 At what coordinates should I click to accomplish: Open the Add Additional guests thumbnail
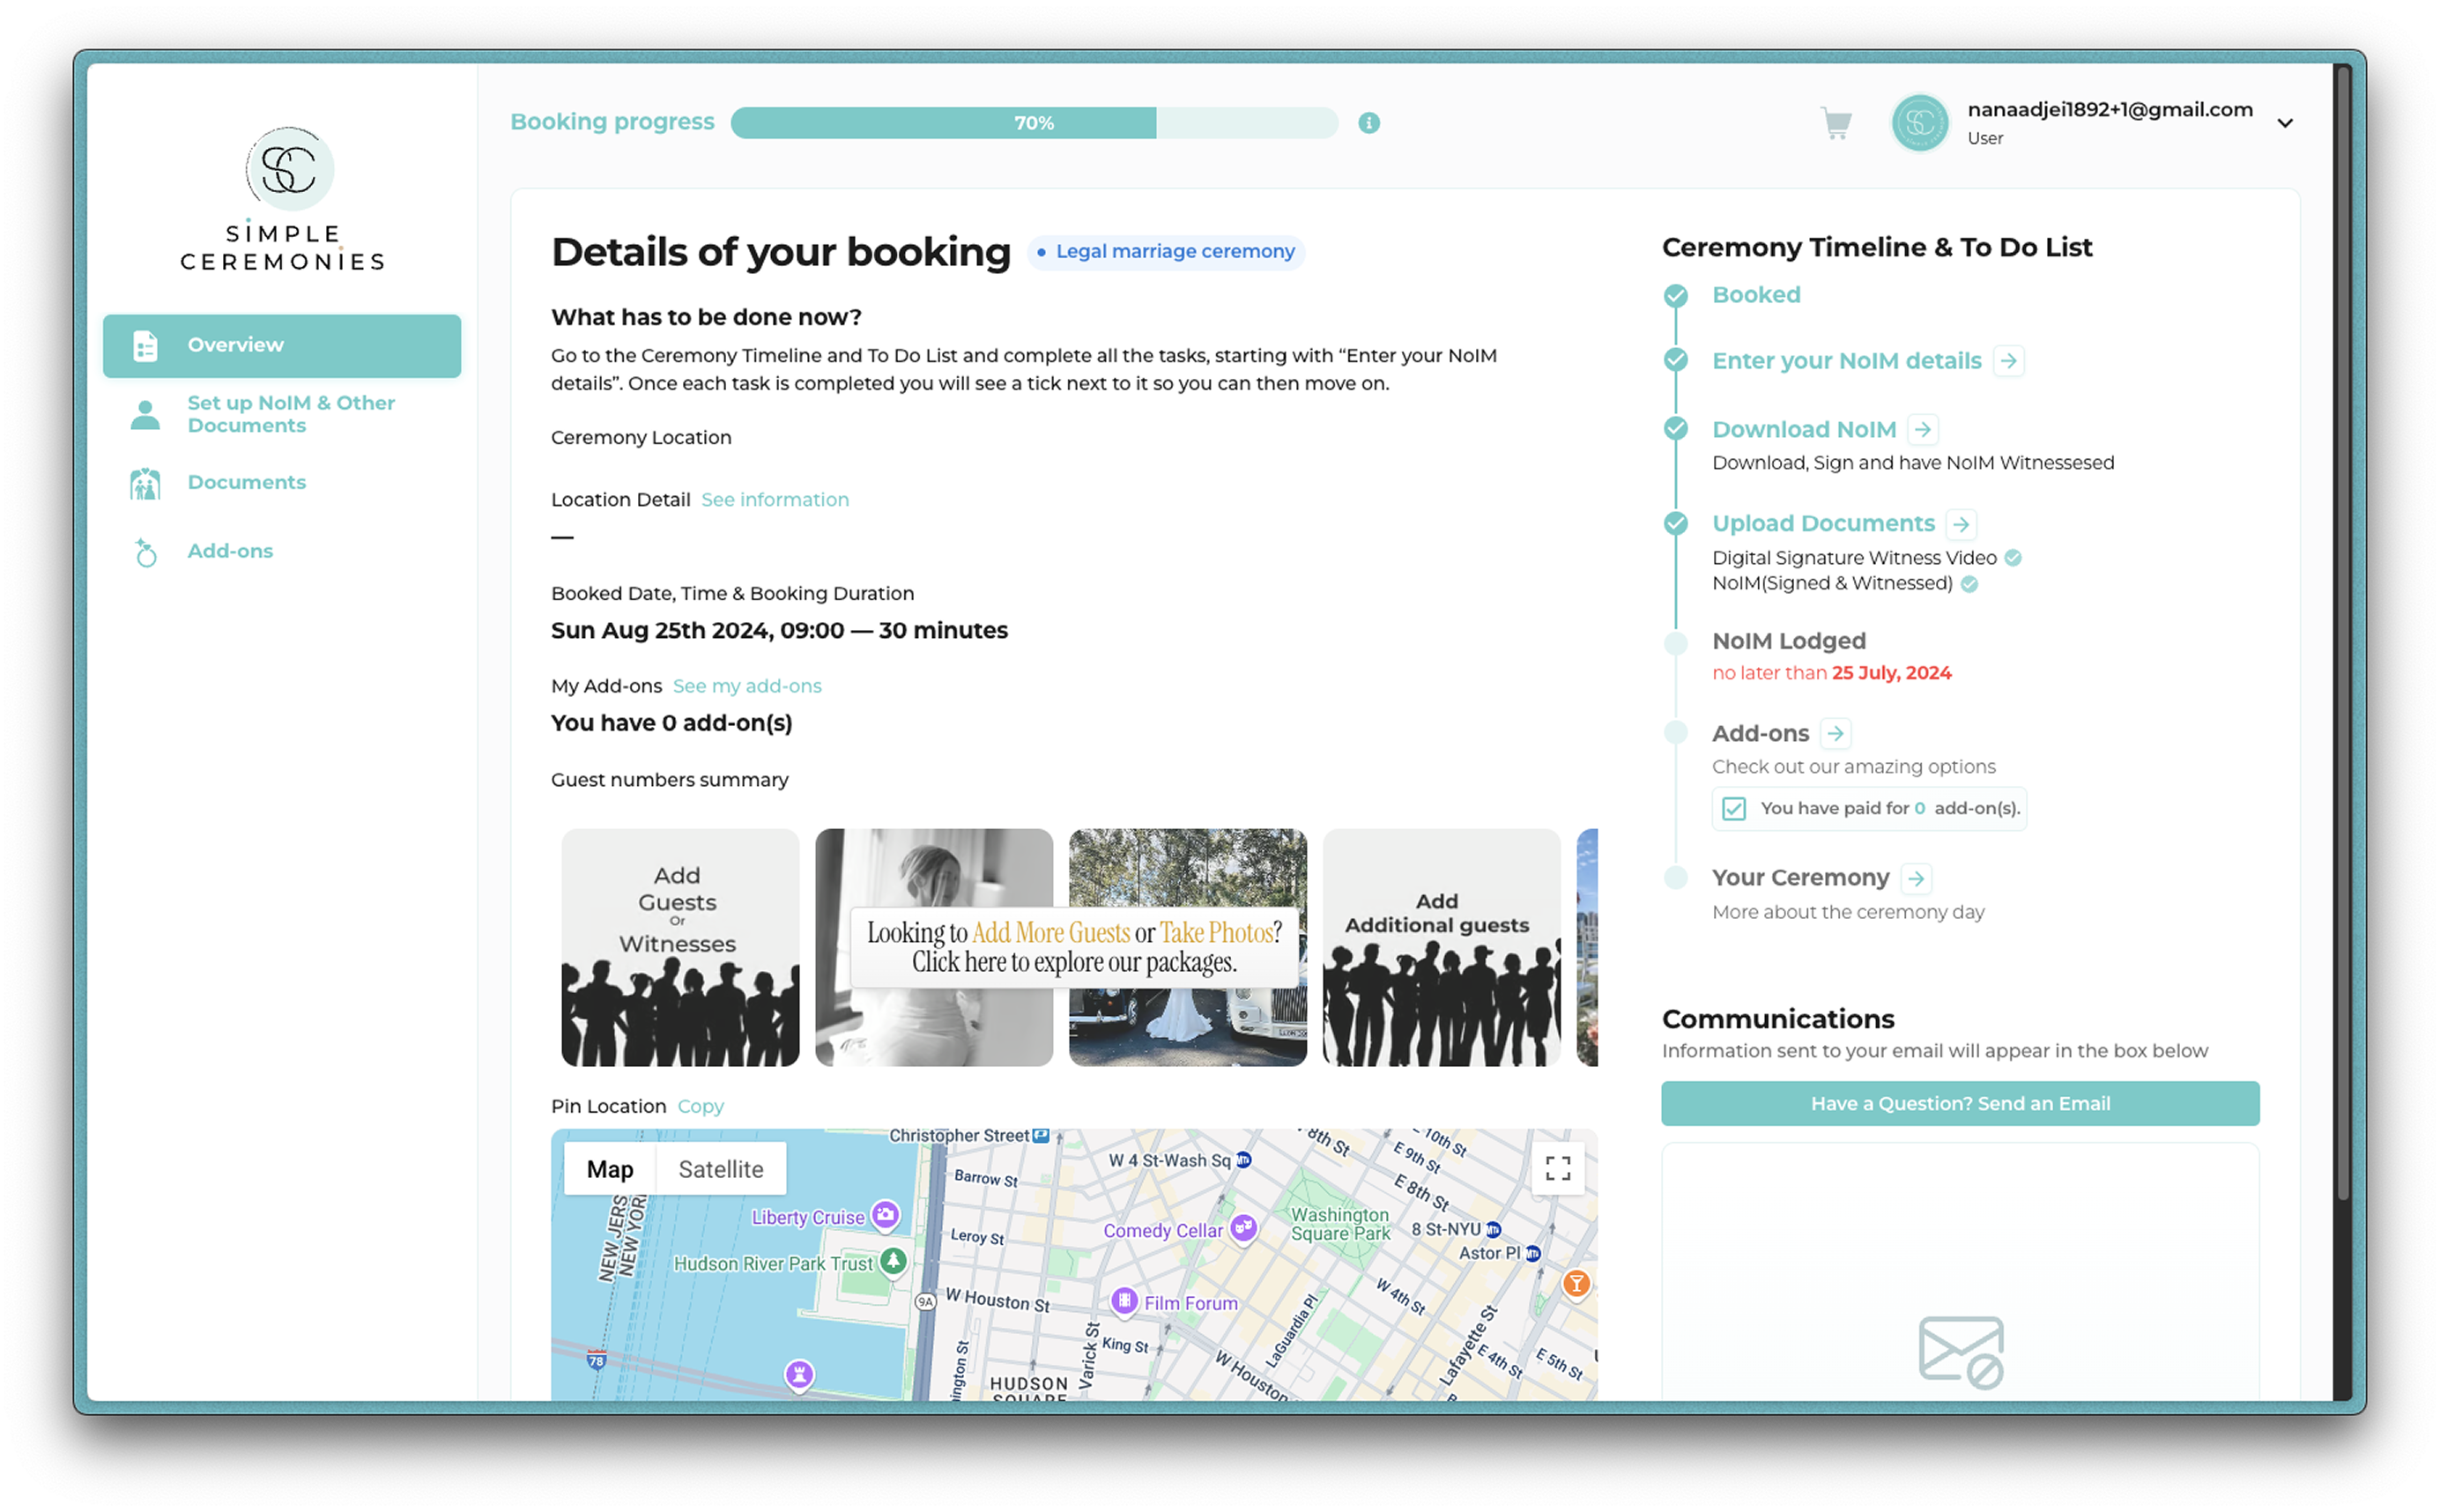coord(1441,947)
